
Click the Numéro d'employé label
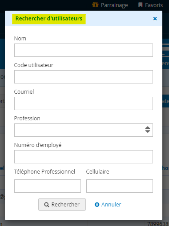(38, 145)
